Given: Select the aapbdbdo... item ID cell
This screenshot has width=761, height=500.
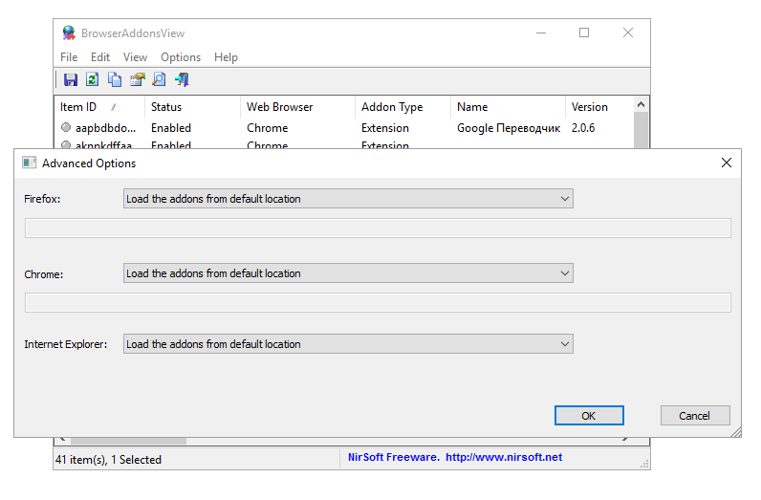Looking at the screenshot, I should coord(105,128).
